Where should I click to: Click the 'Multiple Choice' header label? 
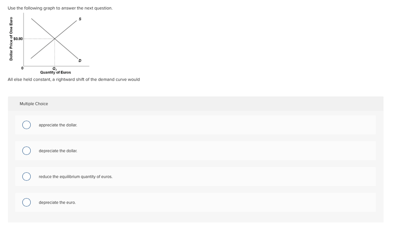[x=34, y=104]
